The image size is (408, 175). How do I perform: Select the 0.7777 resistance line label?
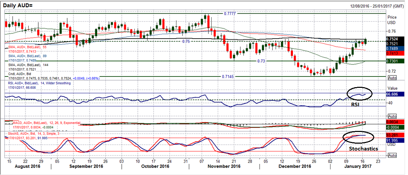coord(230,13)
